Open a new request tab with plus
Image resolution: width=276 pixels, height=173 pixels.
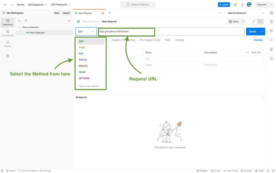(110, 13)
